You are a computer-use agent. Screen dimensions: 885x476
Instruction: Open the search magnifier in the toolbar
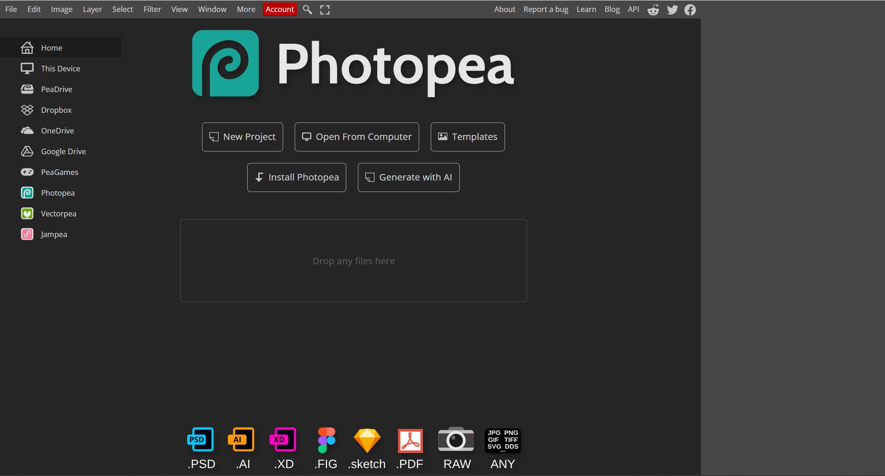point(307,9)
